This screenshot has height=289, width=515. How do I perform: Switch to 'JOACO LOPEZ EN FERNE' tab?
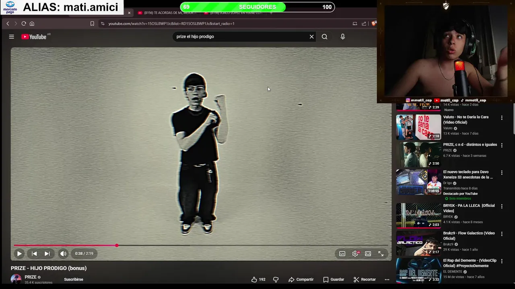(233, 13)
